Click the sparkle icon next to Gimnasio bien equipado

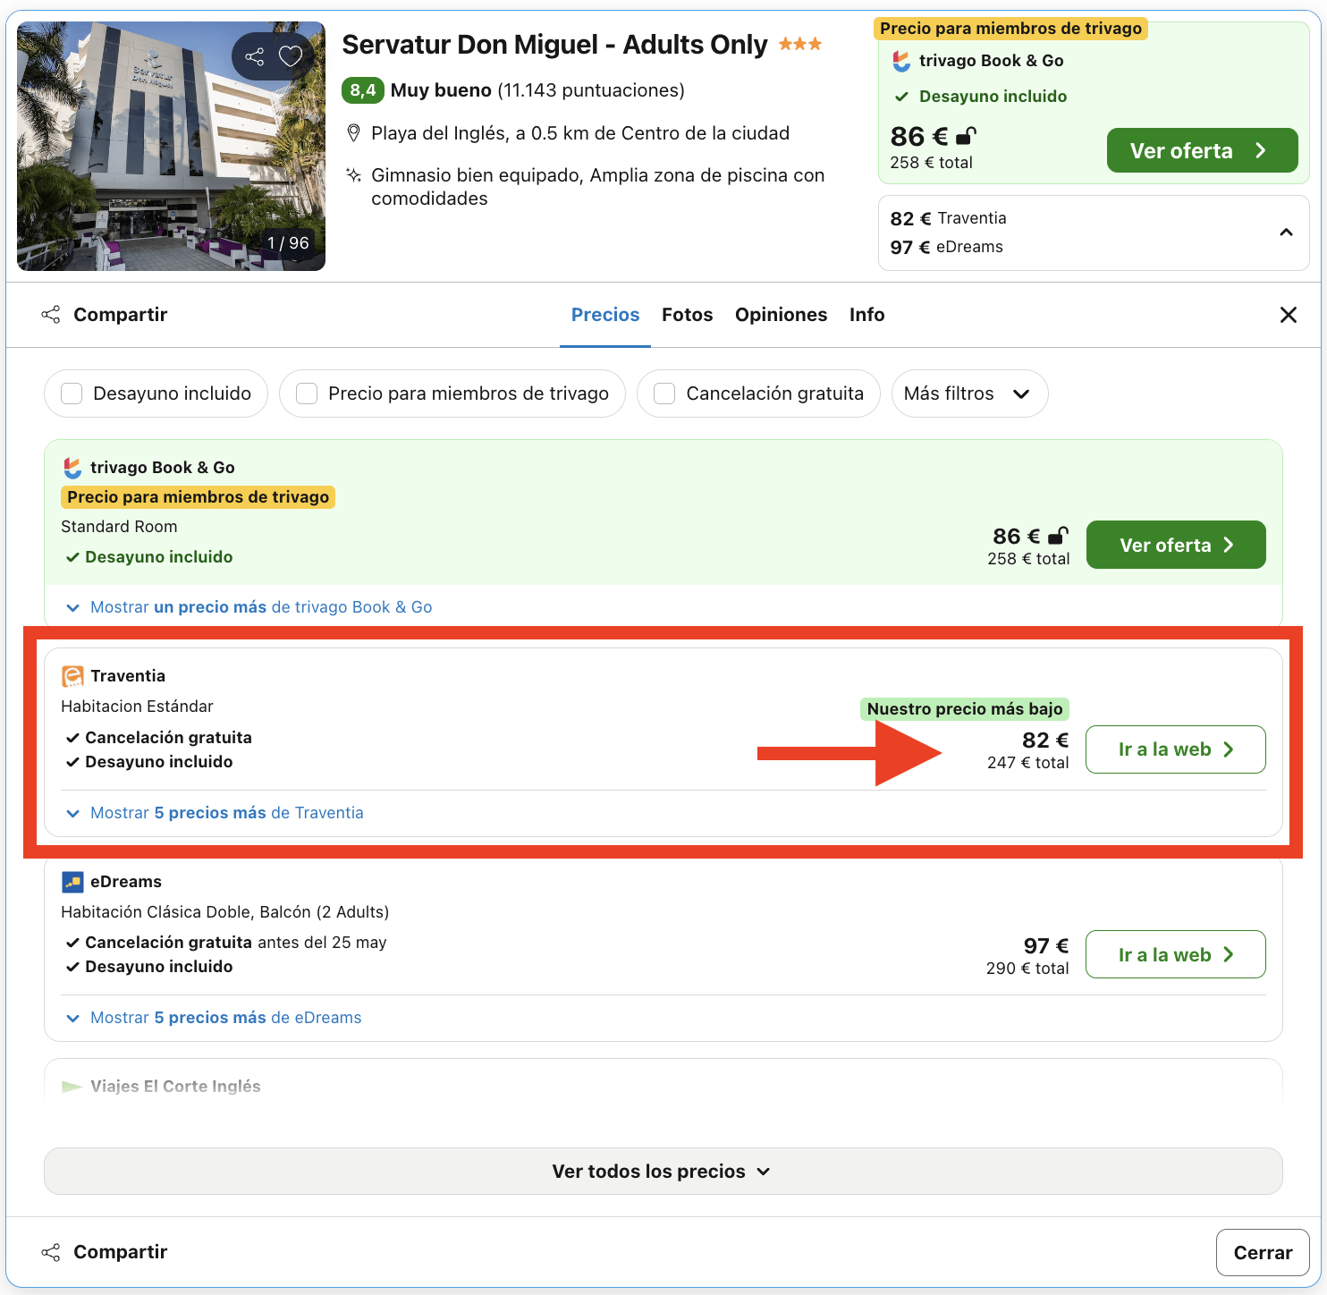(354, 175)
